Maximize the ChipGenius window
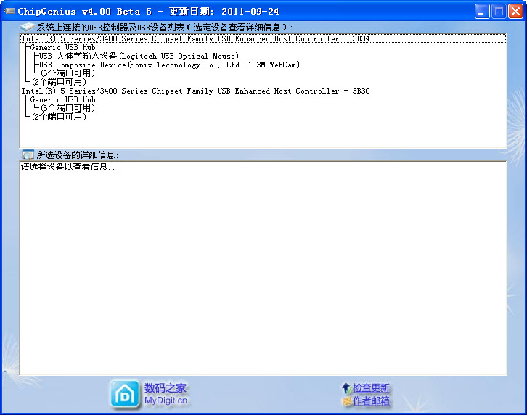 tap(499, 11)
